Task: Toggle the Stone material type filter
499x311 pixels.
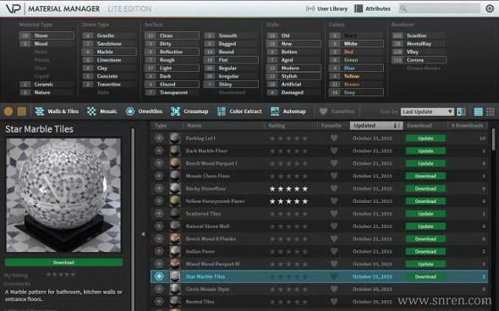Action: [47, 35]
